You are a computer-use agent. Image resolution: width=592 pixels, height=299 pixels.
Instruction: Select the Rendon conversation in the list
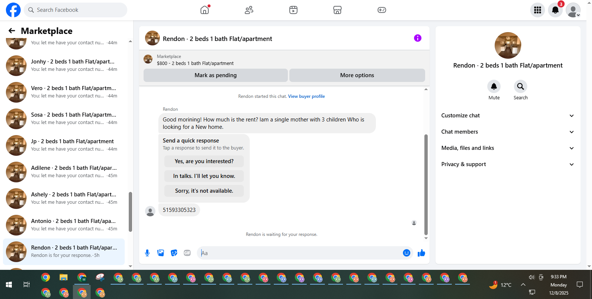coord(64,252)
